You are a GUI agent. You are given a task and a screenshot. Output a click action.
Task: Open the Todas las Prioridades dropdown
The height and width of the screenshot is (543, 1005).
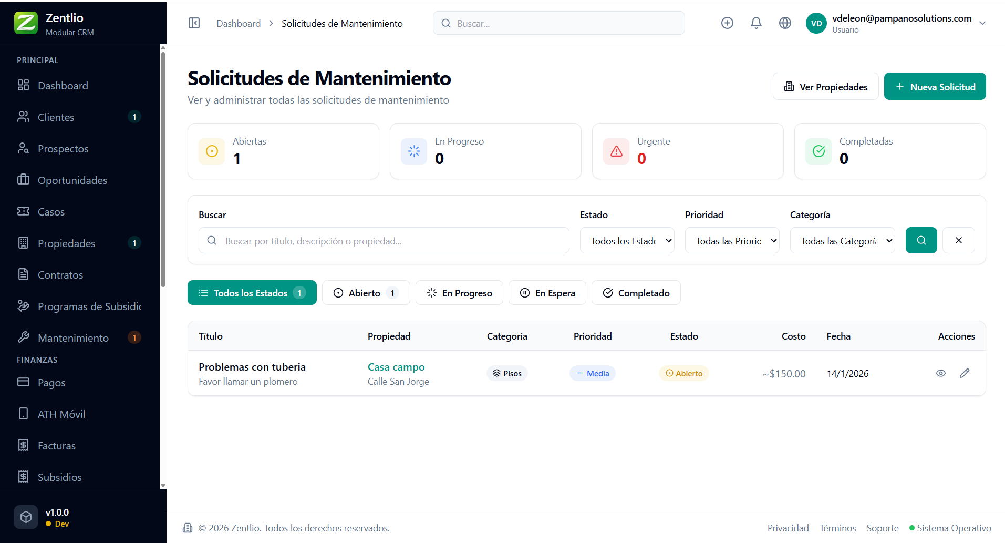coord(732,240)
